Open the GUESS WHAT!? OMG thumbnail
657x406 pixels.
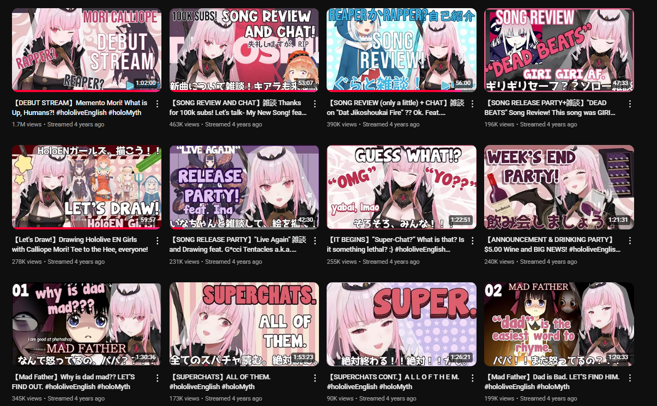[x=402, y=187]
